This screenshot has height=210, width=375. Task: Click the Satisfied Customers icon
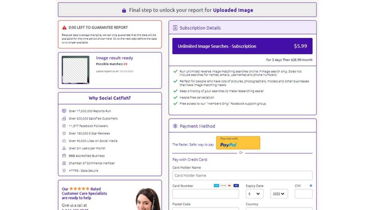(64, 118)
